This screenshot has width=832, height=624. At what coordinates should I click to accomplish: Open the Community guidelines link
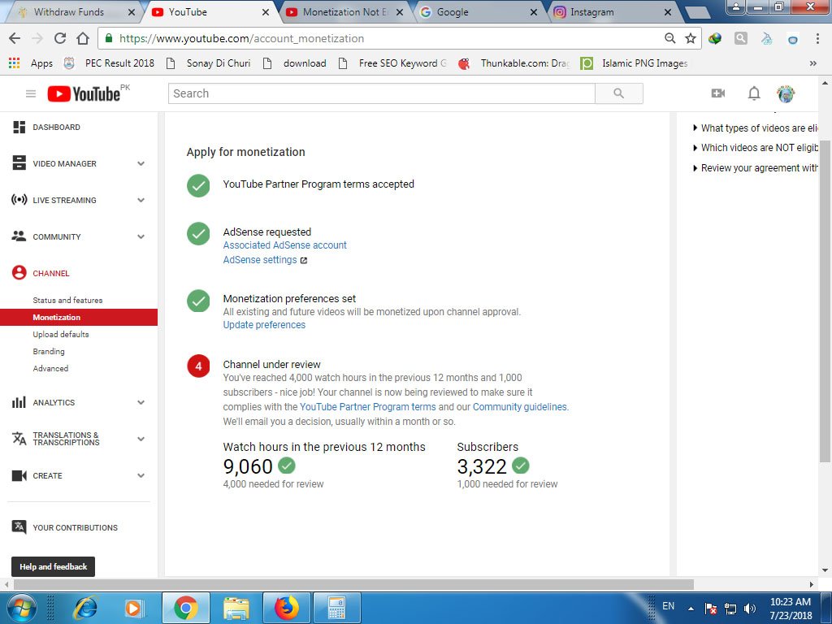tap(519, 407)
